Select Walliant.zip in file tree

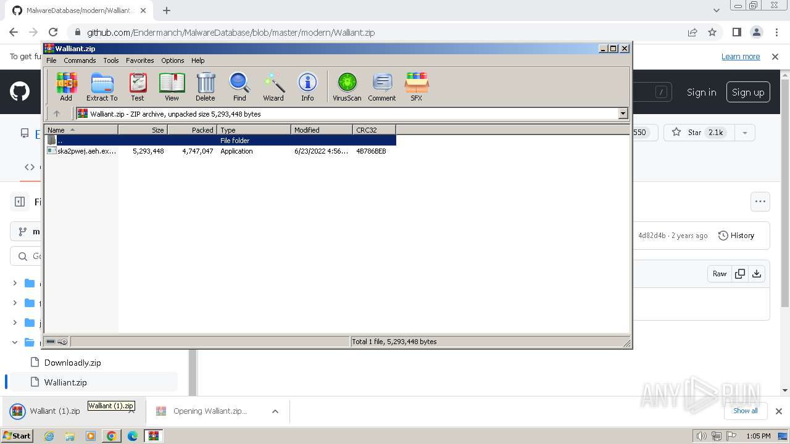coord(65,382)
